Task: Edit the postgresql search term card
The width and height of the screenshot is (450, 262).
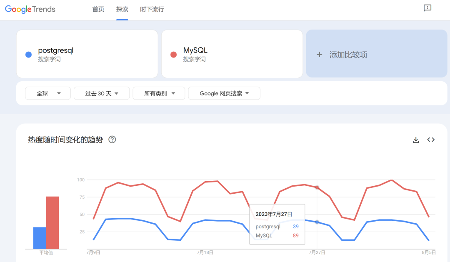Action: tap(87, 54)
